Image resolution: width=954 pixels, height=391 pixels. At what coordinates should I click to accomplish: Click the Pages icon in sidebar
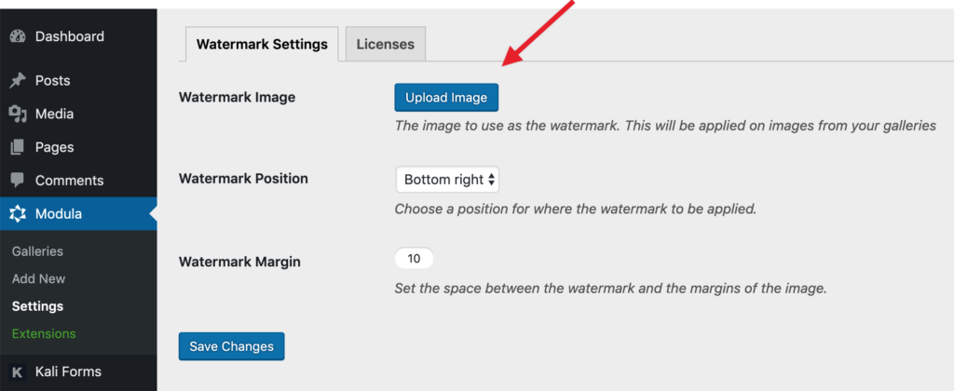[x=18, y=148]
